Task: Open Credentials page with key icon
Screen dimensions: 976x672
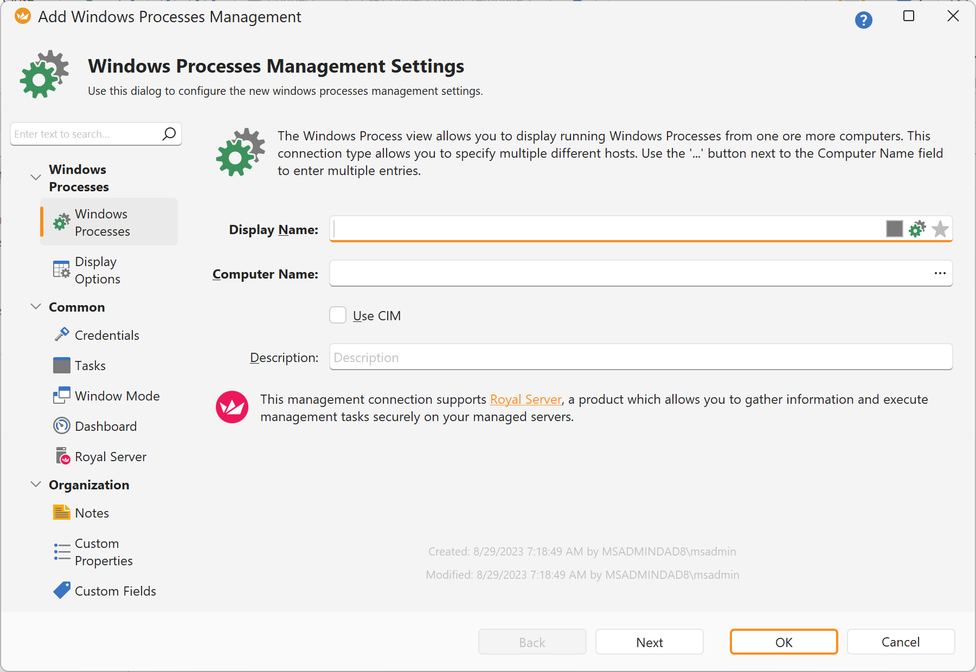Action: pos(62,334)
